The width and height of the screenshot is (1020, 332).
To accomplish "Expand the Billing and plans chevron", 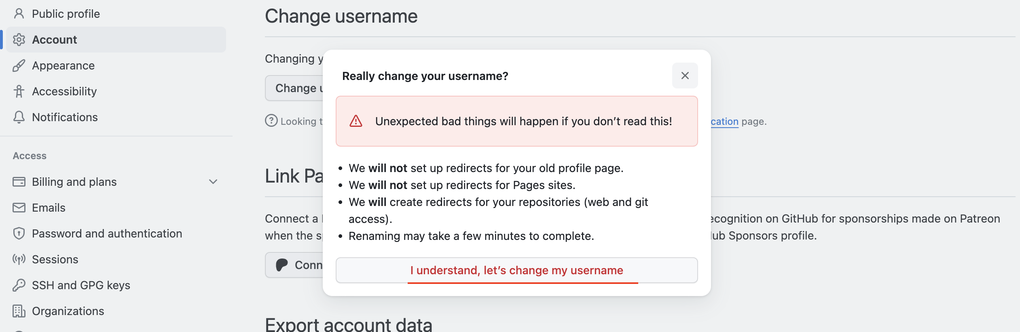I will click(x=213, y=182).
